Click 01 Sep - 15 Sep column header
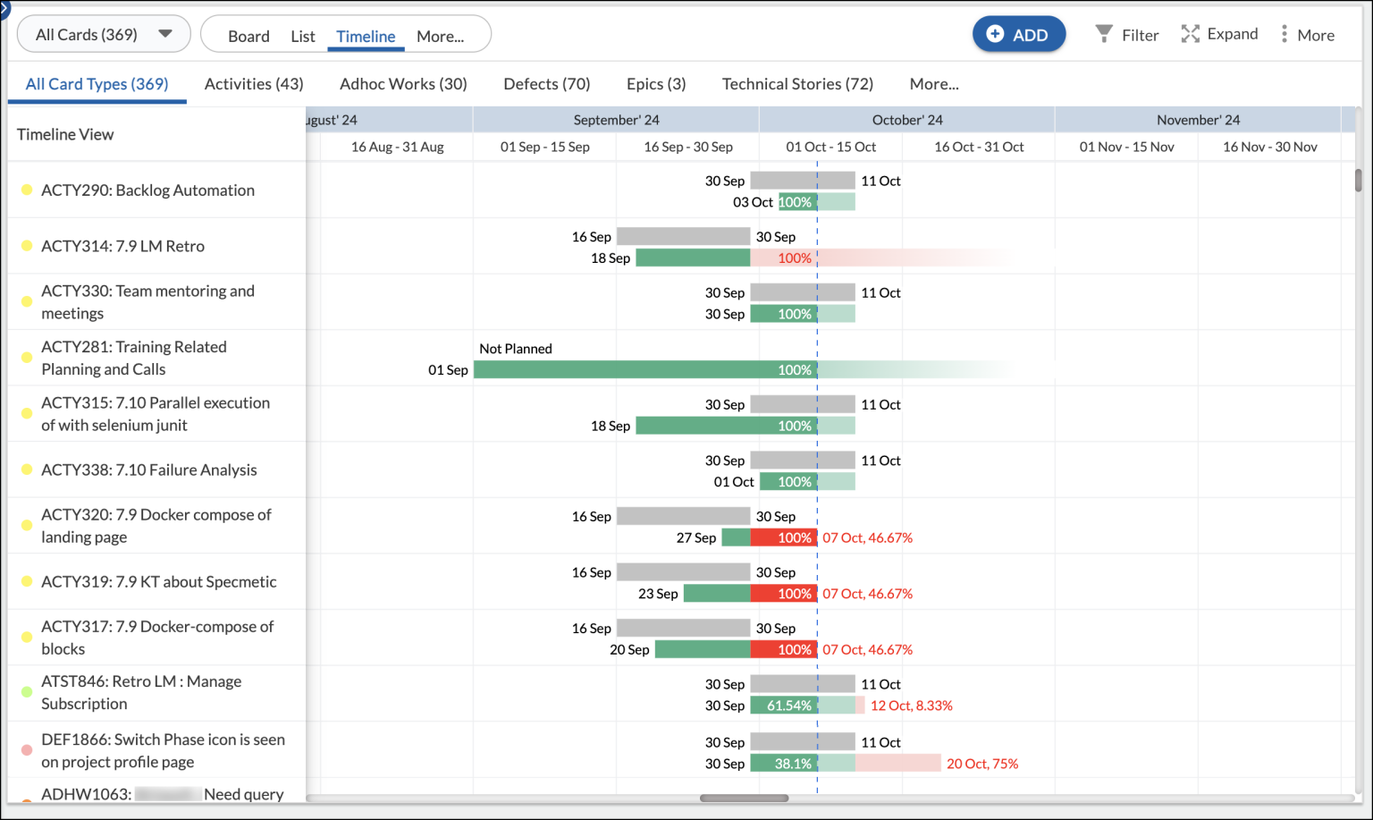This screenshot has height=820, width=1373. click(x=545, y=147)
